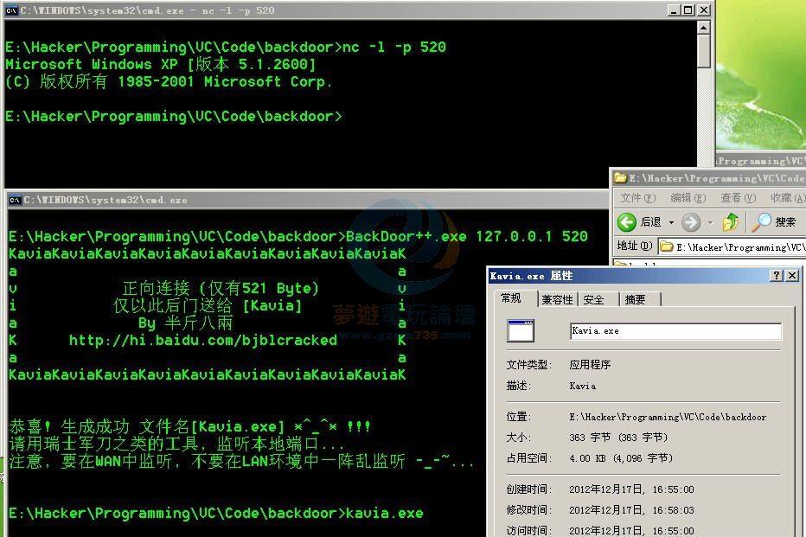806x537 pixels.
Task: Click the 'kavia.exe' command at bottom prompt
Action: click(x=385, y=513)
